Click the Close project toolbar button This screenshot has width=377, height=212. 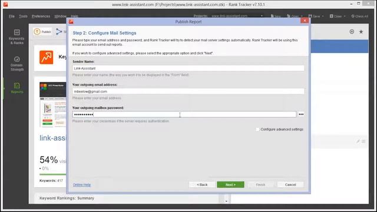[x=336, y=16]
